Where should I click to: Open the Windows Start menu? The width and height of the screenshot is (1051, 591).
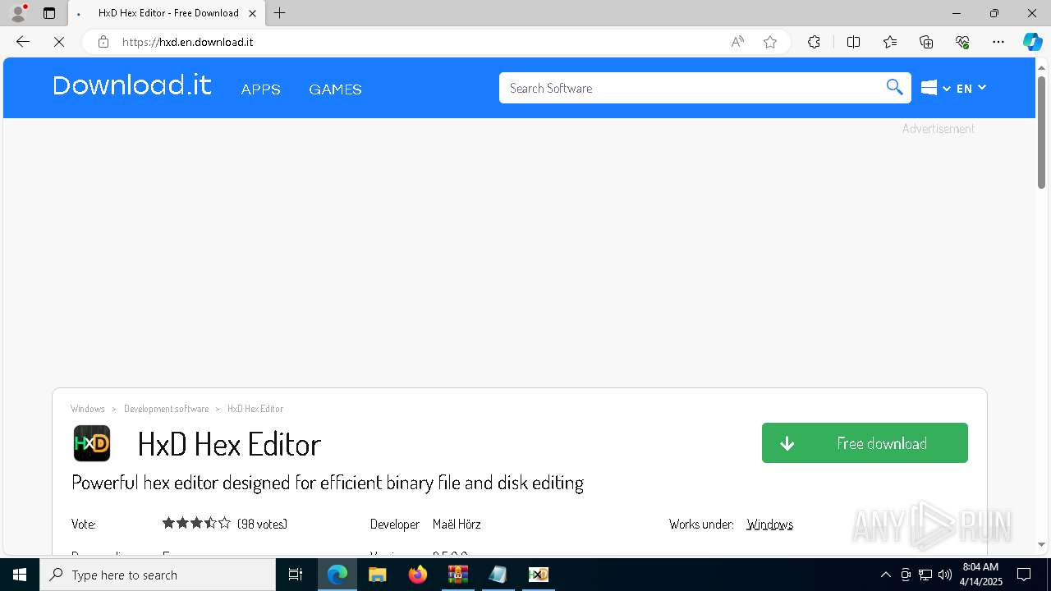coord(20,575)
